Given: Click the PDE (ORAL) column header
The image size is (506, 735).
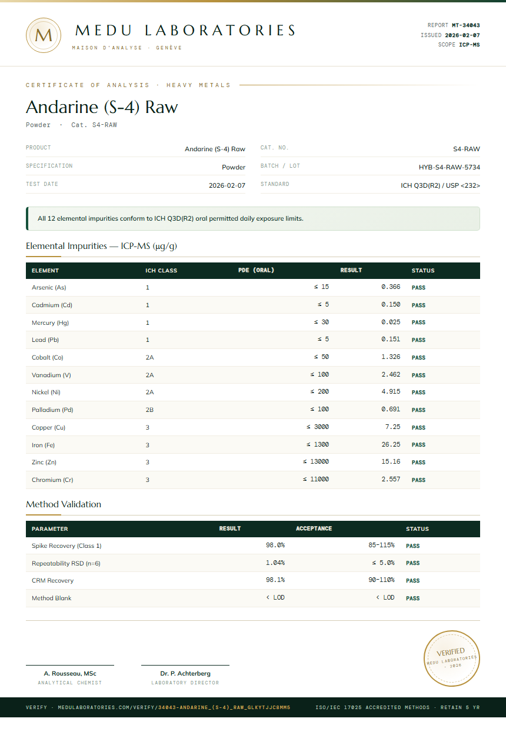Looking at the screenshot, I should pos(256,271).
